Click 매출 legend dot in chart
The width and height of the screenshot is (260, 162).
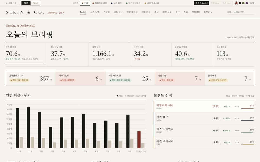pos(117,96)
